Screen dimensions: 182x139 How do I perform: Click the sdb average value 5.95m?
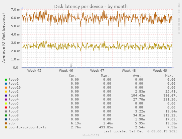pos(140,123)
